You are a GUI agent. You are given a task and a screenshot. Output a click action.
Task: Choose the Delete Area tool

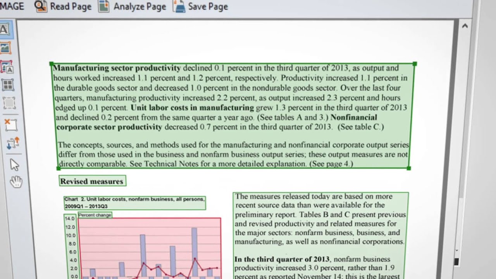(10, 125)
